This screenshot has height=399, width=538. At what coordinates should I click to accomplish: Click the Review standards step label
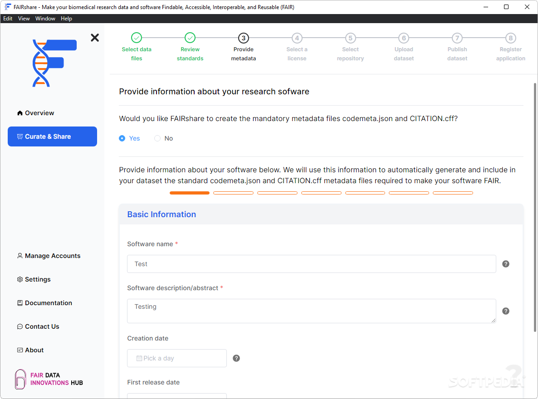coord(190,54)
